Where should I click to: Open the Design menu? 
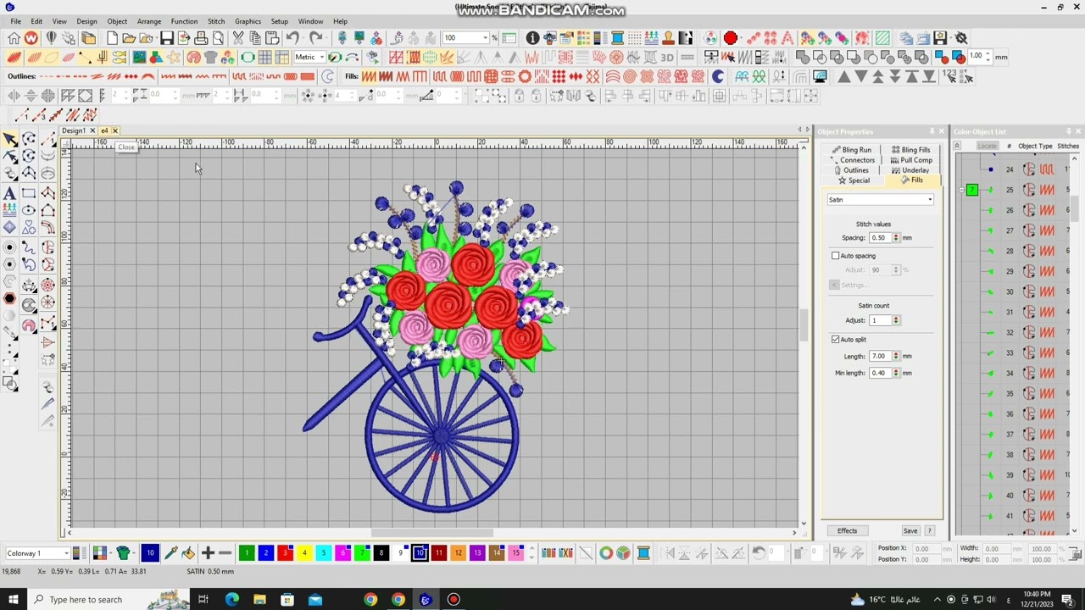[86, 21]
